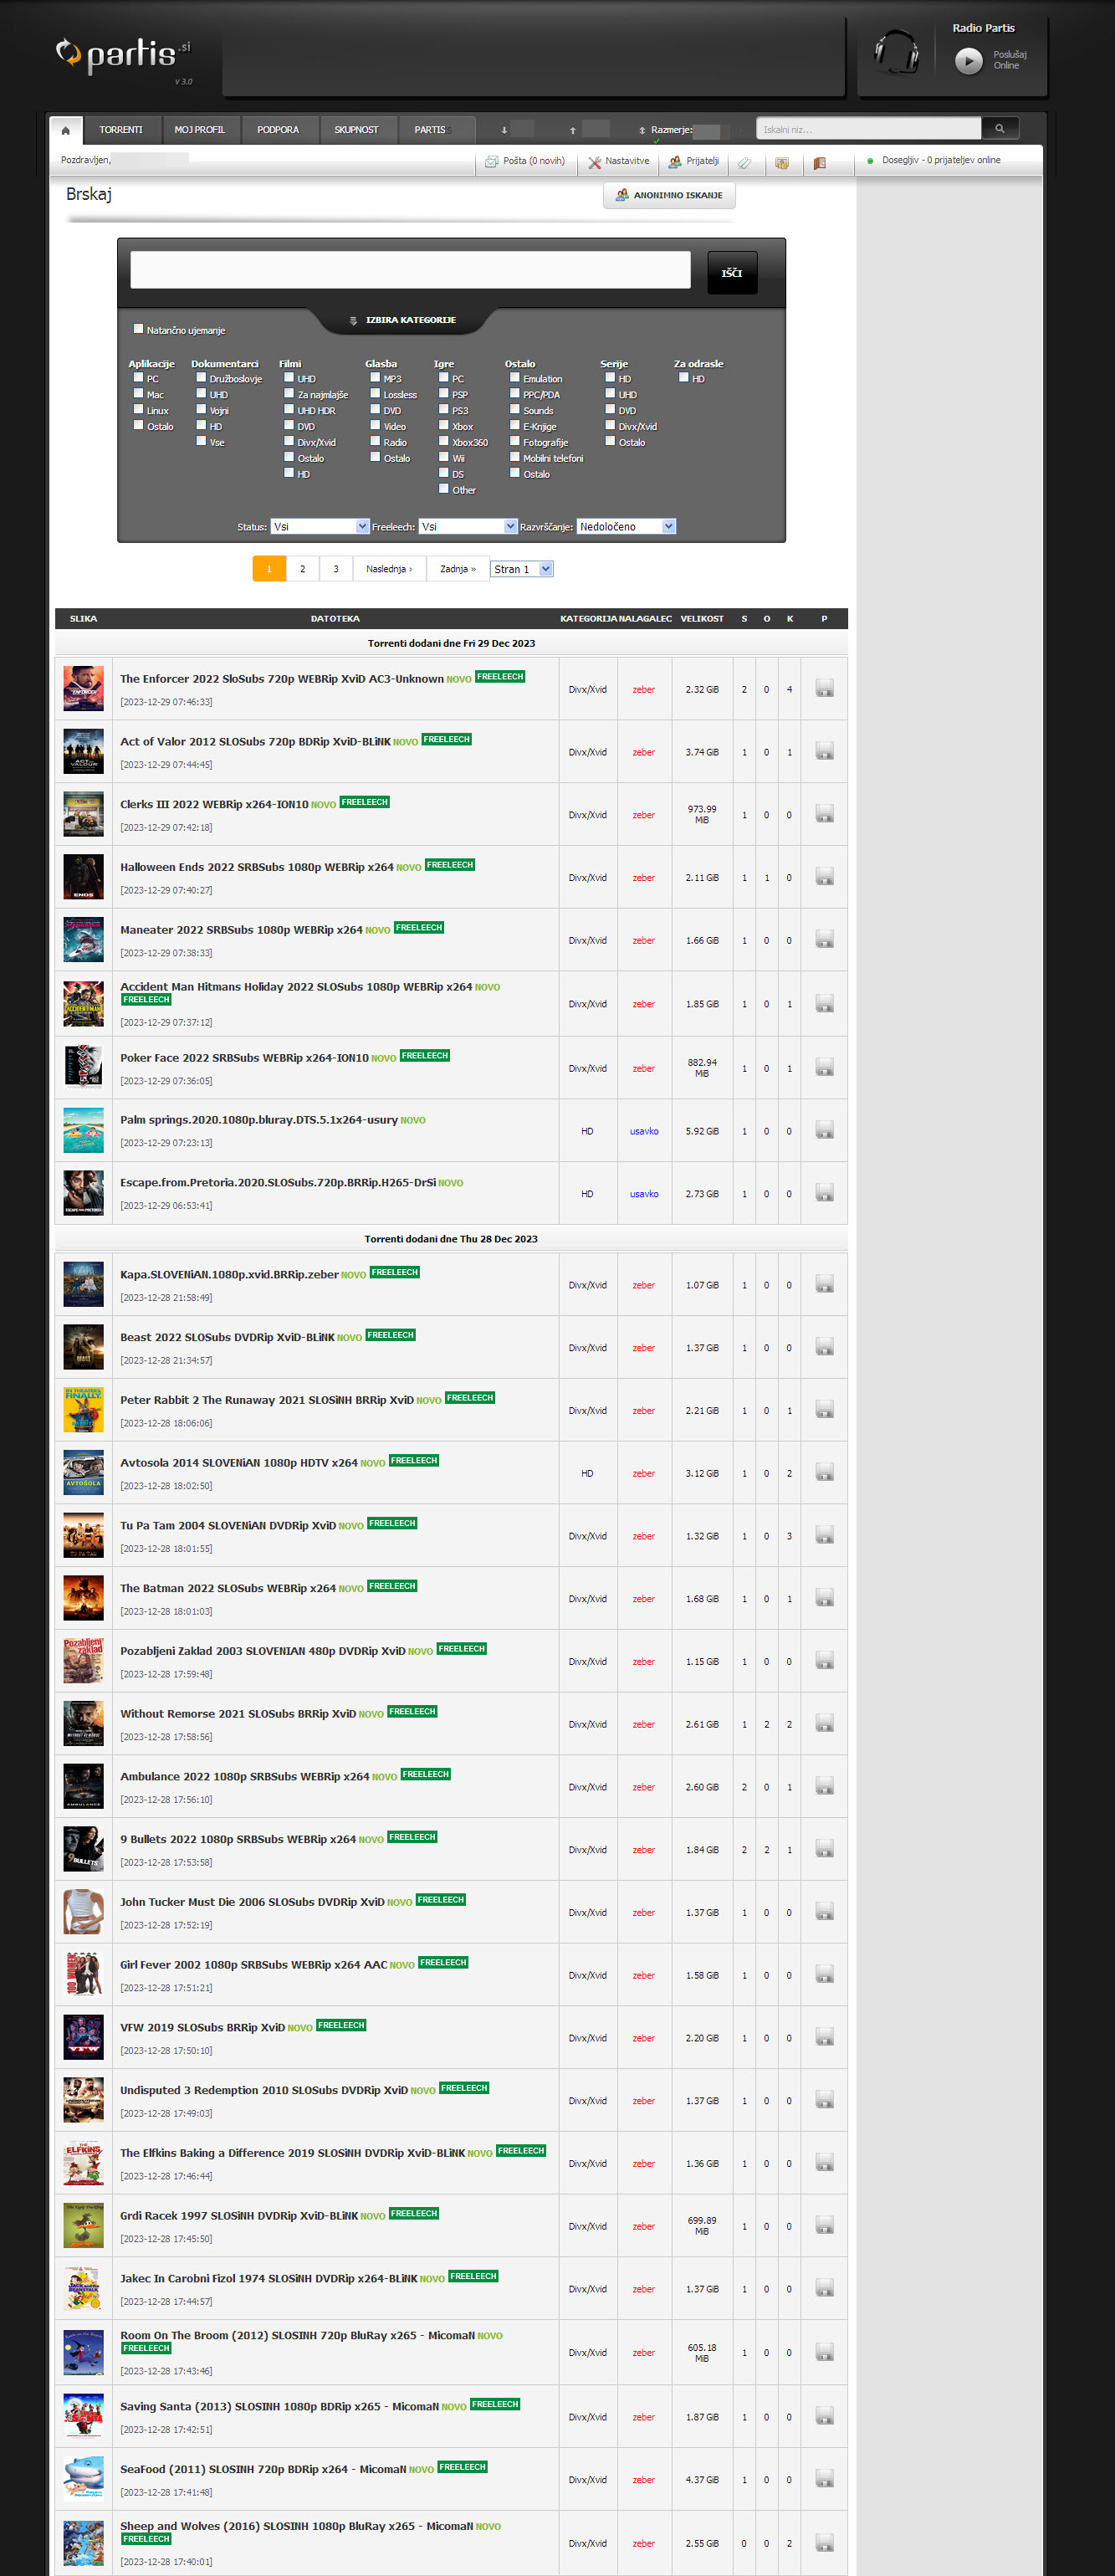1115x2576 pixels.
Task: Click the paperclip bookmarks icon
Action: click(x=744, y=163)
